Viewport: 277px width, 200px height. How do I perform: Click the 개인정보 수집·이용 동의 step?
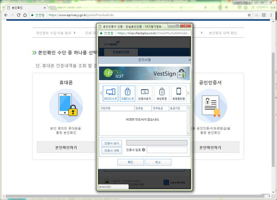[x=54, y=33]
